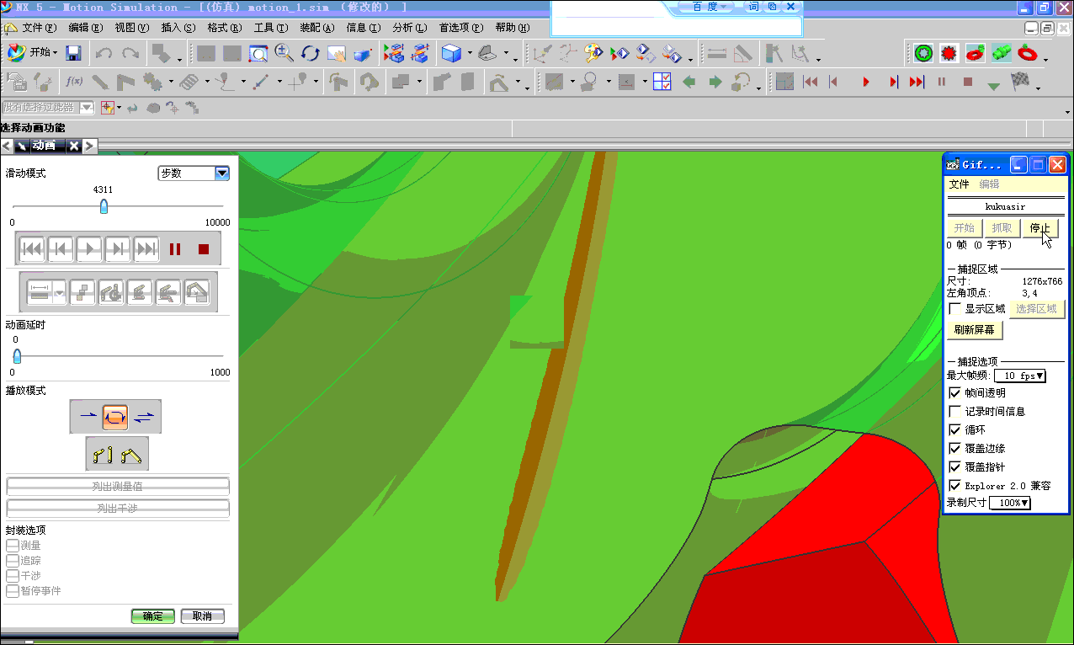Toggle the 循环 checkbox
The width and height of the screenshot is (1074, 645).
tap(954, 430)
